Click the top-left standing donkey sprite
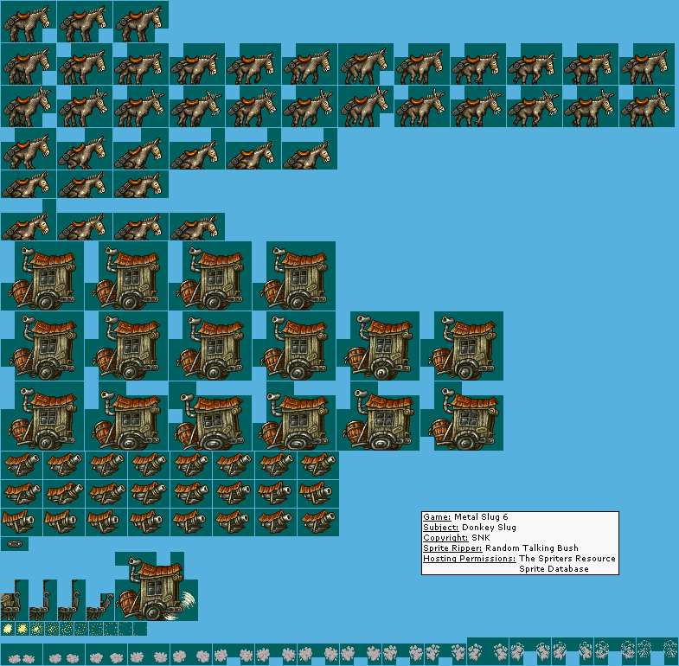 (x=27, y=23)
